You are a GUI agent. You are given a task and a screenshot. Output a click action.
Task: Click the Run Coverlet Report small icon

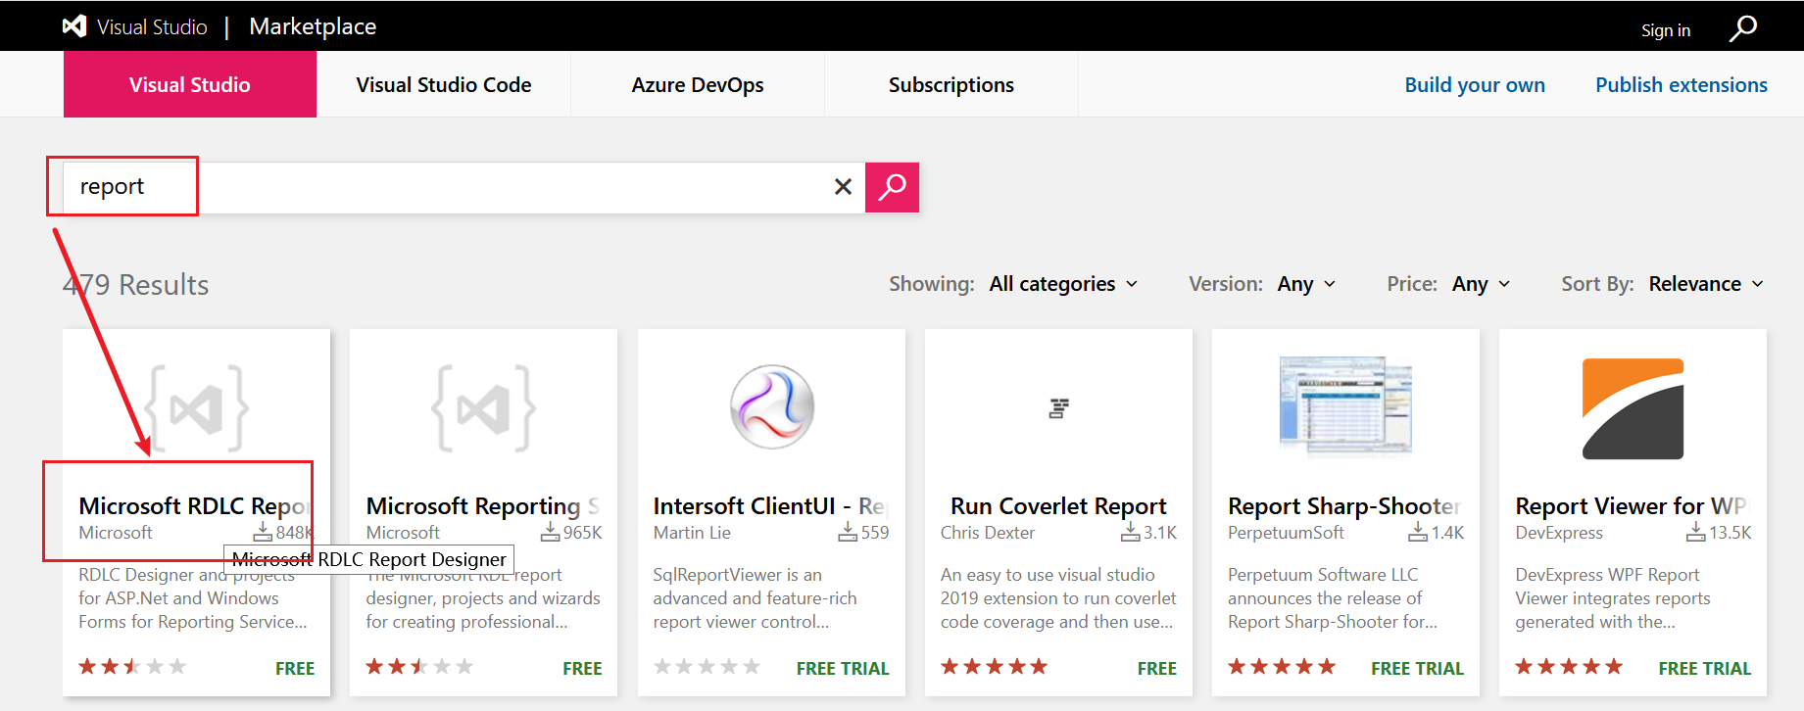click(1058, 408)
